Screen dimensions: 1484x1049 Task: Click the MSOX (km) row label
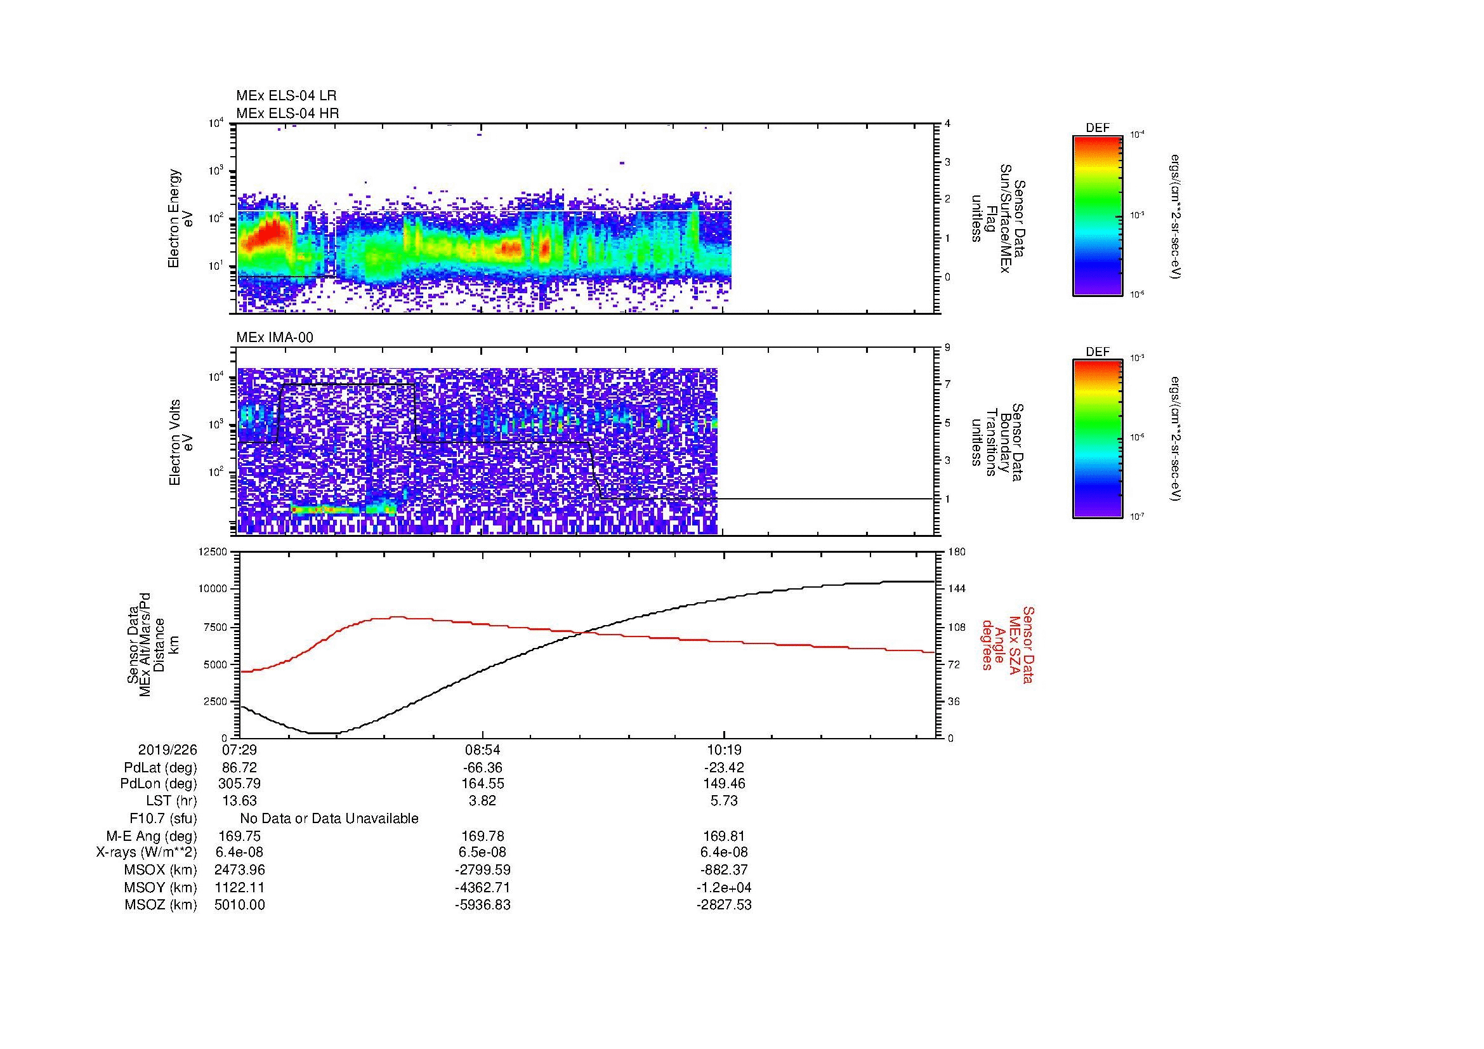pos(161,871)
